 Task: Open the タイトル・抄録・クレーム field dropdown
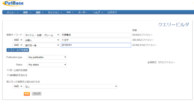(x=42, y=35)
